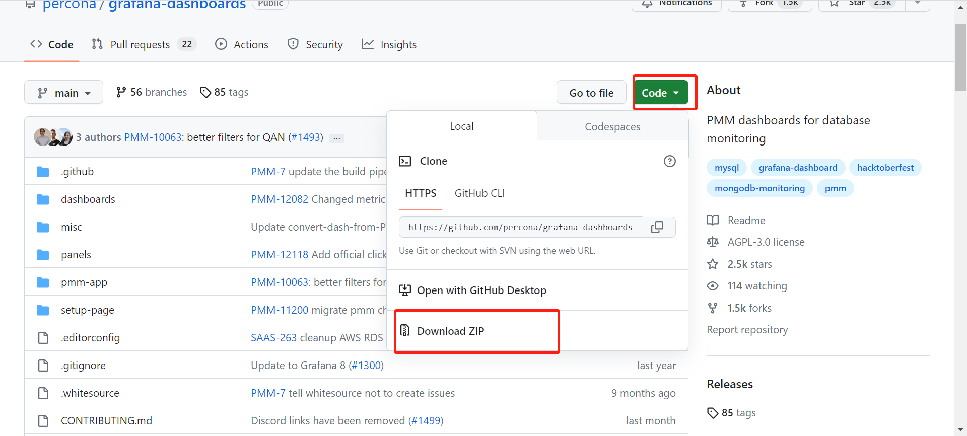Open SAAS-263 commit message link
This screenshot has height=436, width=967.
(x=273, y=338)
